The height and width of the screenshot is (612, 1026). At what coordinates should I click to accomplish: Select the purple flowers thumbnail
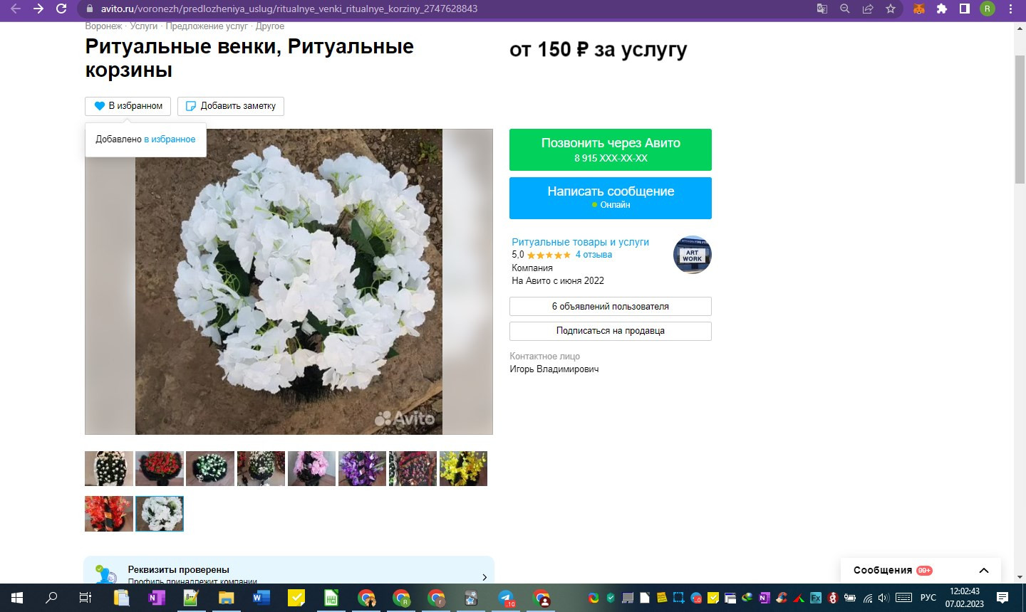(362, 469)
